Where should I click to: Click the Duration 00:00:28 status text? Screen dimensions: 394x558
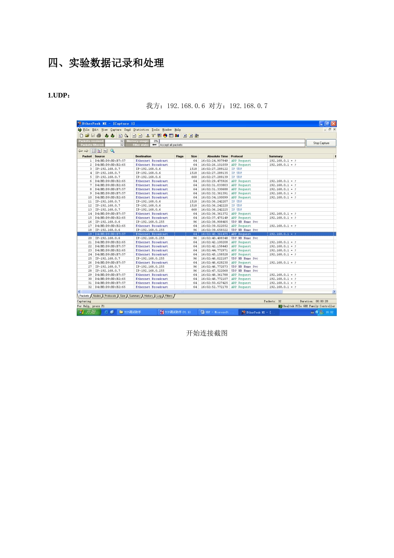click(314, 301)
